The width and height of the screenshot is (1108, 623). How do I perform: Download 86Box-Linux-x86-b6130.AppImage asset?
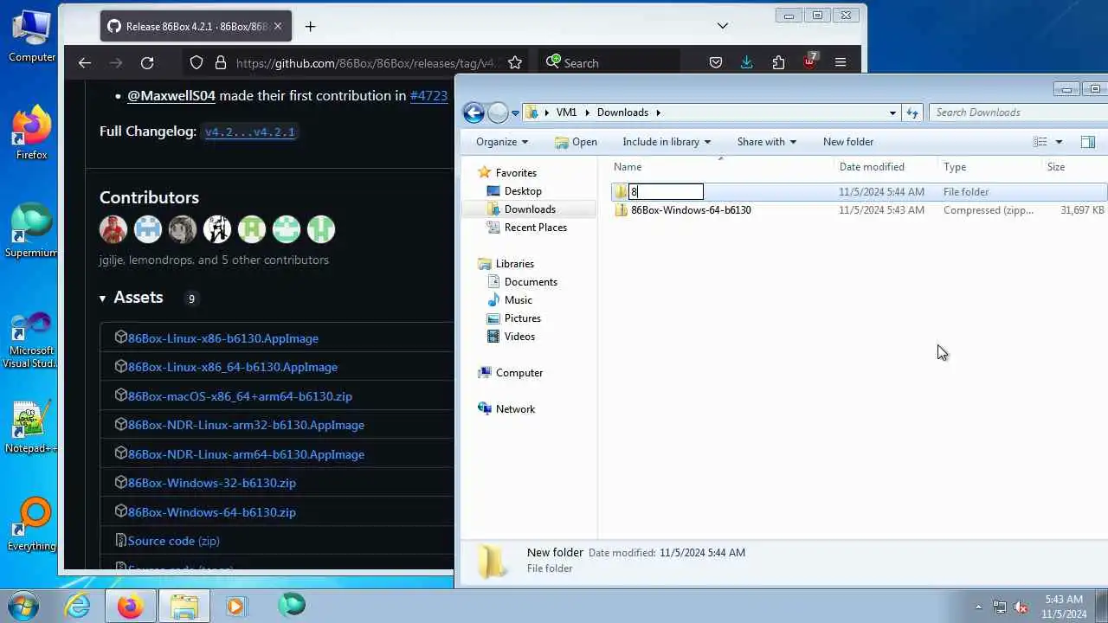pos(223,338)
